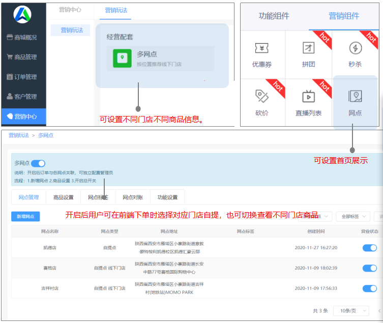
Task: Toggle 营业状态 switch for 凯德店
Action: (370, 248)
